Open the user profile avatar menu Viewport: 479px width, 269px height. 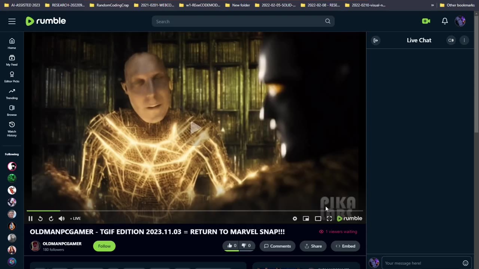coord(460,21)
